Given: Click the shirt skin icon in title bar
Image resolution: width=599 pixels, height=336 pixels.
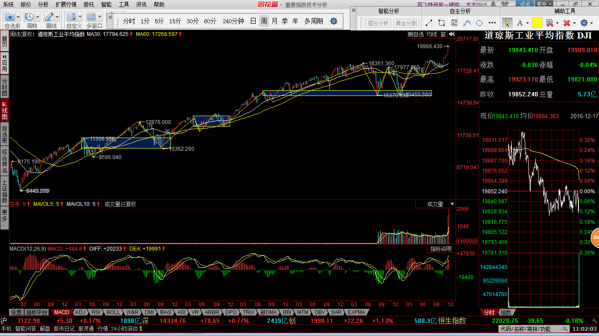Looking at the screenshot, I should (504, 4).
